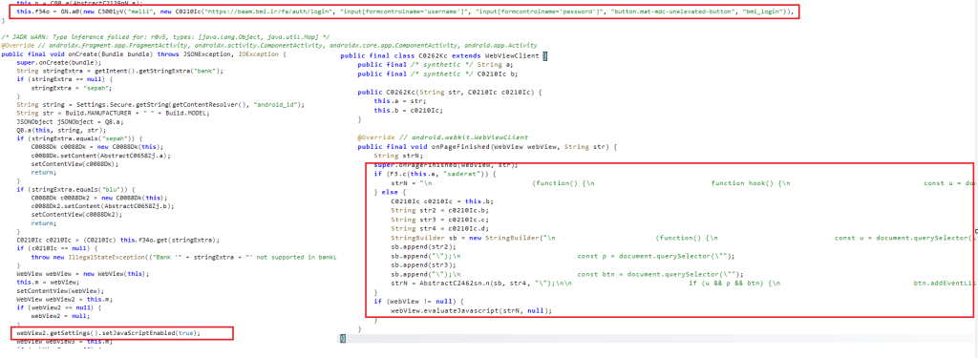Click the super.onCreate(bundle); line

click(x=58, y=62)
